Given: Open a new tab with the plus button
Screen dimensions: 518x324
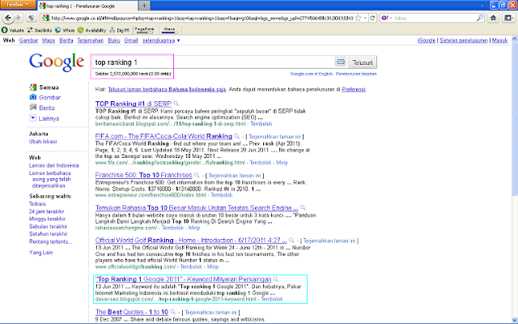Looking at the screenshot, I should tap(144, 6).
